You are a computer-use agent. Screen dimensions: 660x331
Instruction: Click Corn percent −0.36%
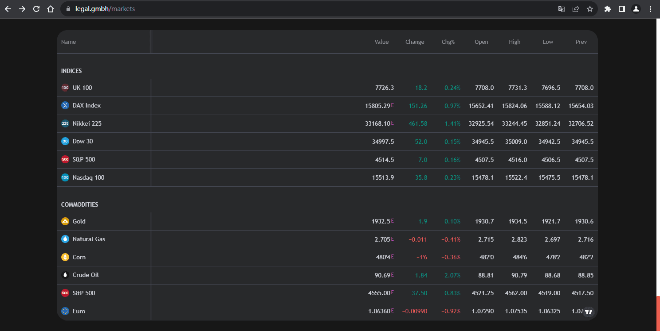click(x=451, y=257)
